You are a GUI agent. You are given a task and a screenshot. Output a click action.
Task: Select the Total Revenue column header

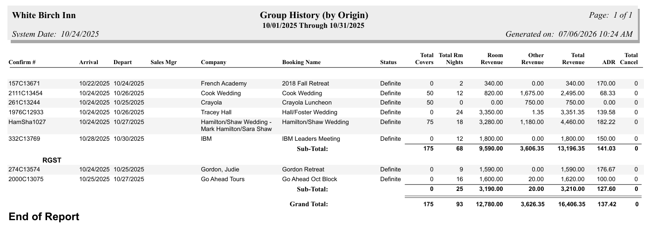pos(573,59)
